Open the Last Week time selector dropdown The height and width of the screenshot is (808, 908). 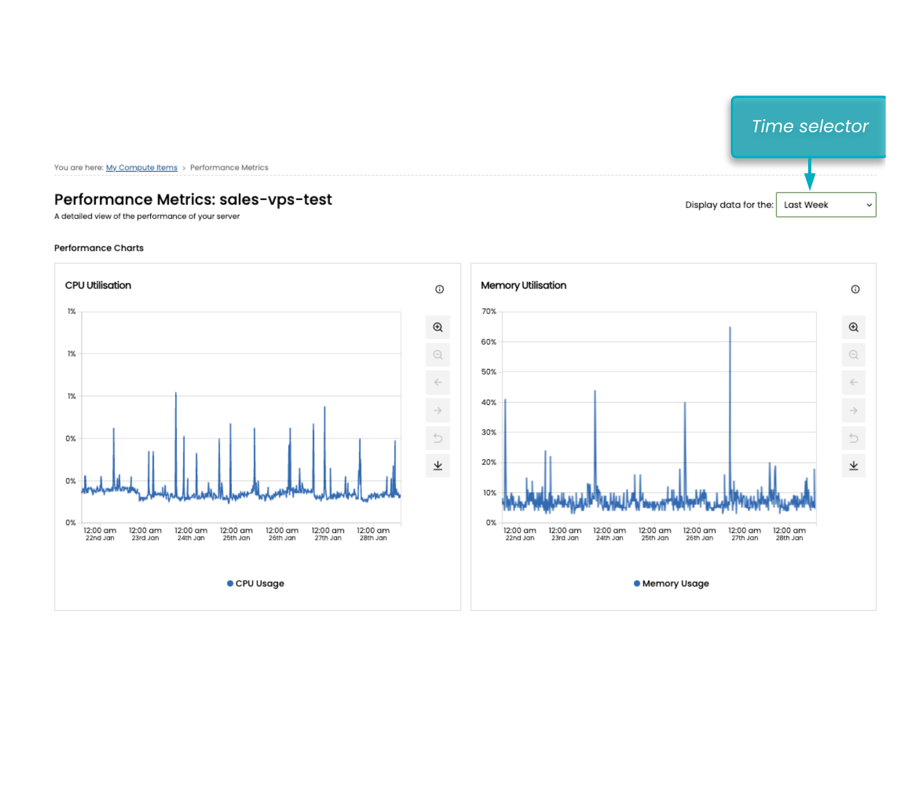point(826,205)
